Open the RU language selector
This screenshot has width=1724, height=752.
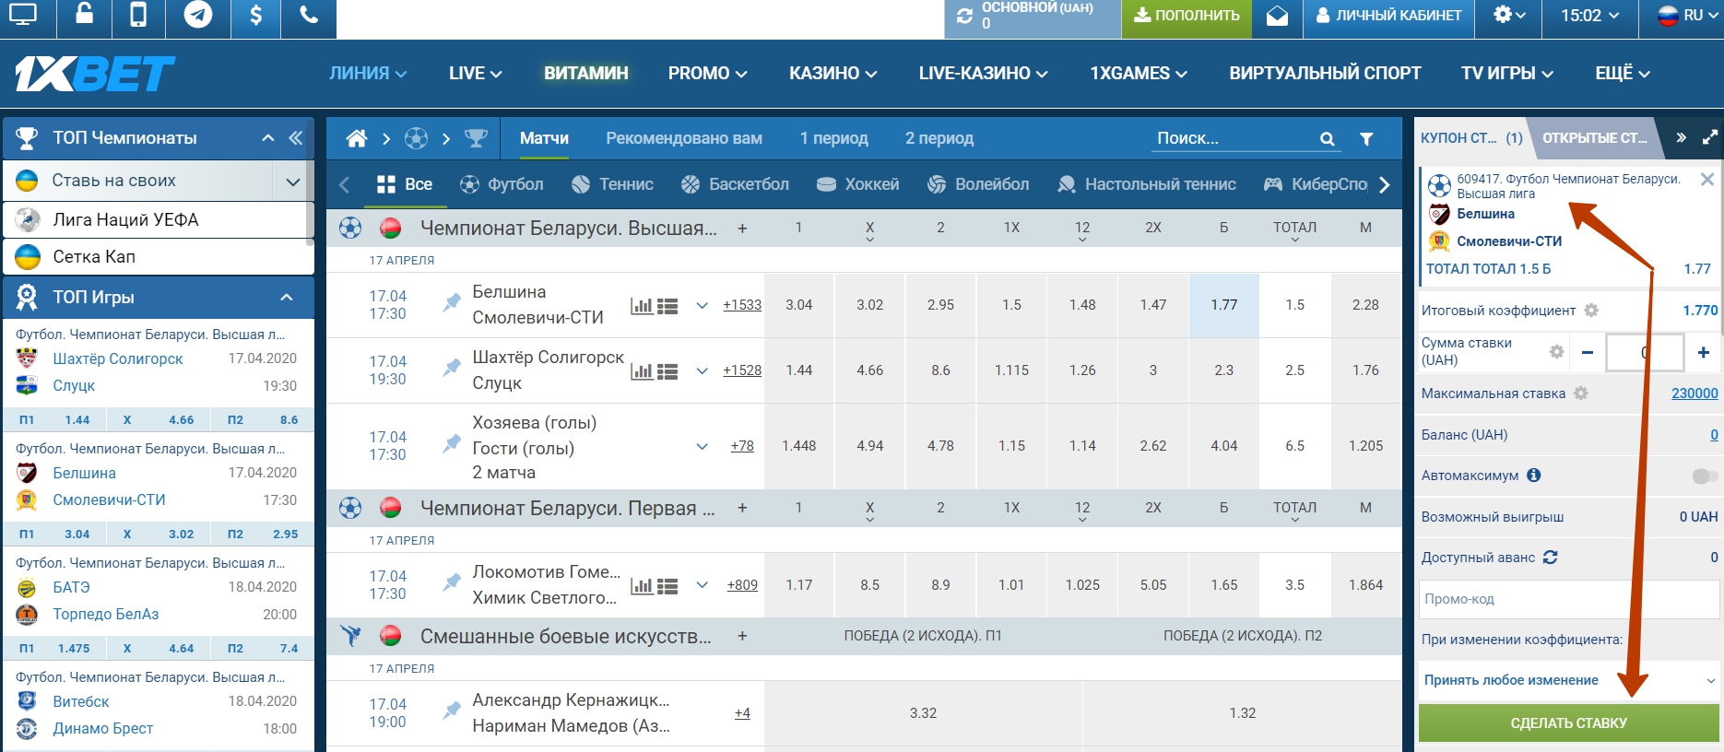pyautogui.click(x=1687, y=16)
